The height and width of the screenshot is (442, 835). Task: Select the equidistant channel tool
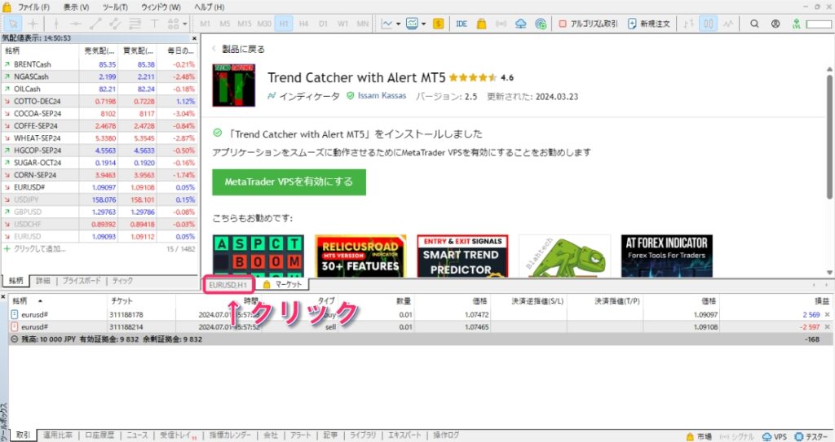click(x=114, y=24)
